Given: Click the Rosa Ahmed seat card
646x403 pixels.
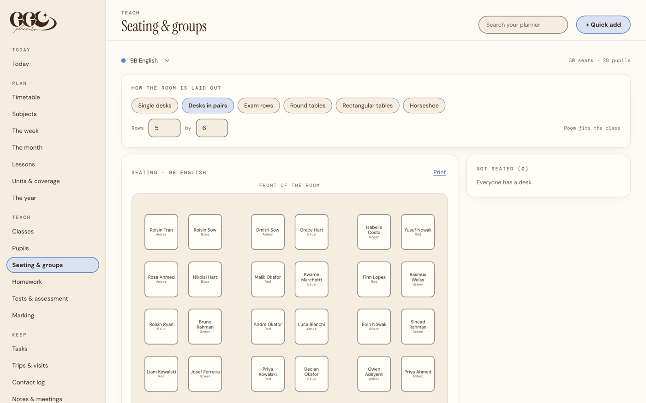Looking at the screenshot, I should point(161,280).
